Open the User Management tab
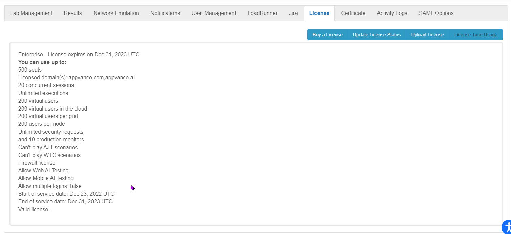The width and height of the screenshot is (511, 234). (x=214, y=13)
